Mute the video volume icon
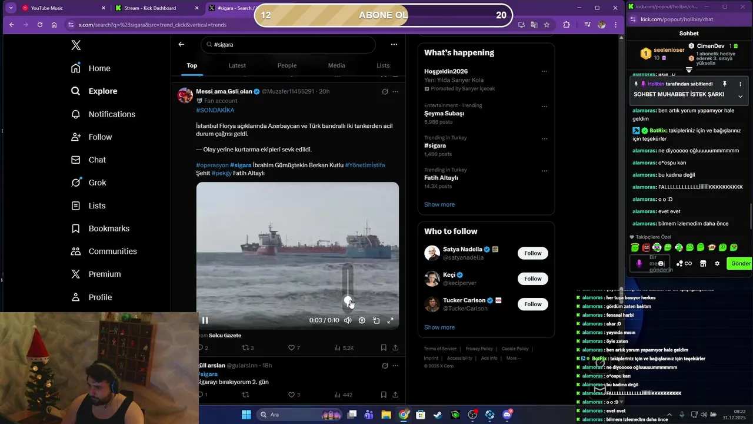This screenshot has height=424, width=753. (348, 320)
